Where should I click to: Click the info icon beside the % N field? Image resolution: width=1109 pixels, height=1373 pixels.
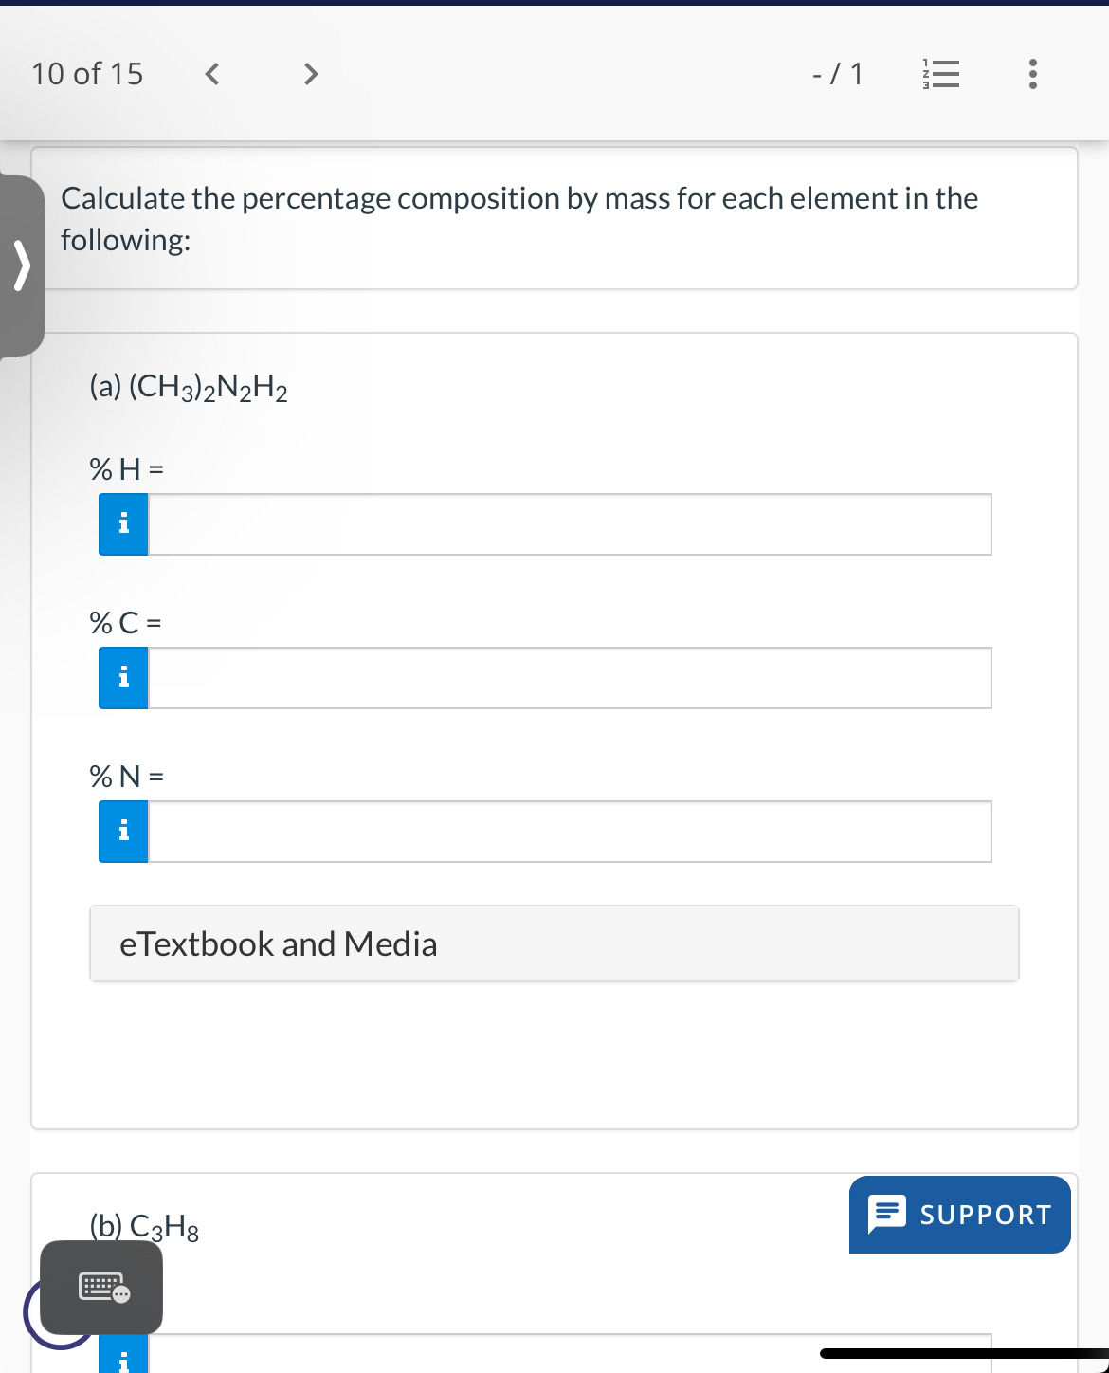(x=122, y=831)
